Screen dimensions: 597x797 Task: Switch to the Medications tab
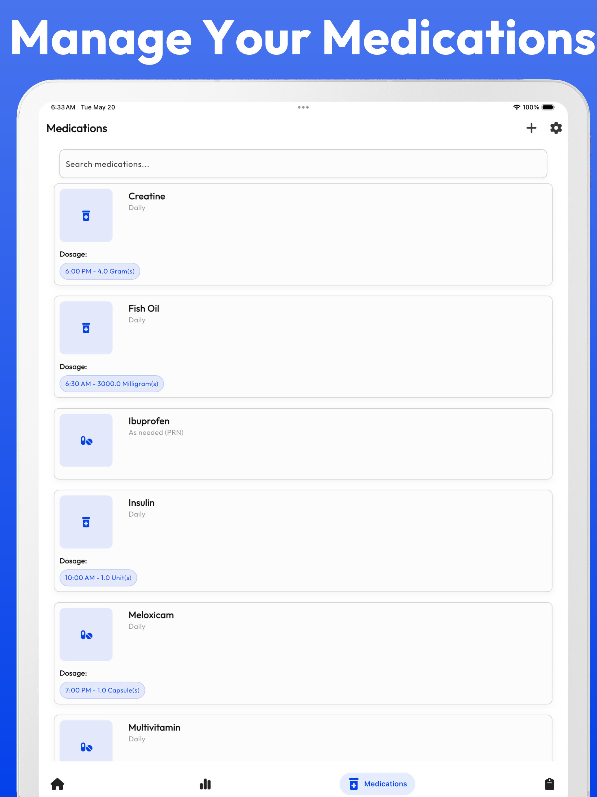point(377,784)
